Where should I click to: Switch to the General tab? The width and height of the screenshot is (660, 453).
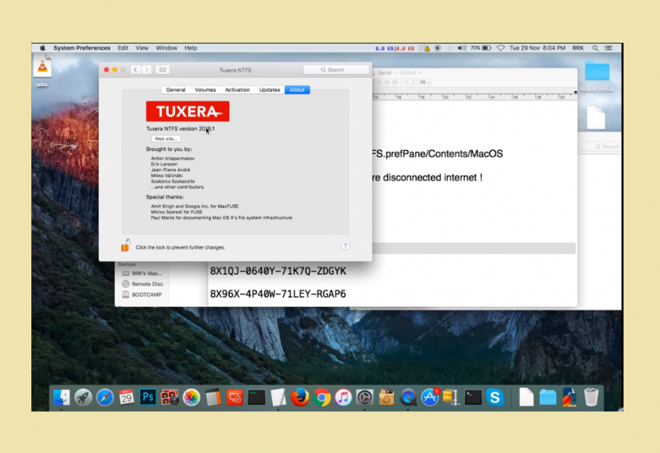point(176,90)
